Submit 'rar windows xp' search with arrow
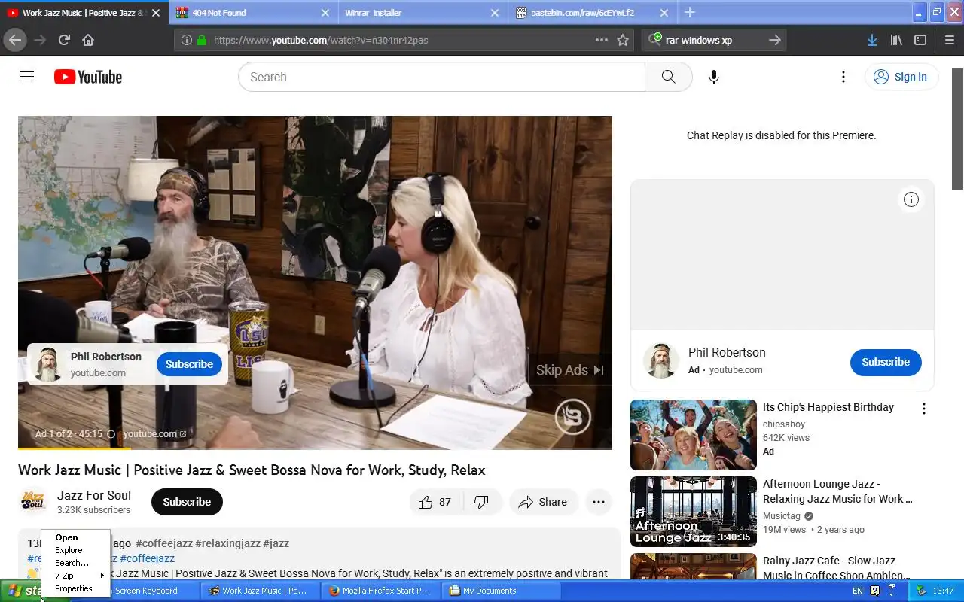This screenshot has height=602, width=964. click(x=774, y=40)
